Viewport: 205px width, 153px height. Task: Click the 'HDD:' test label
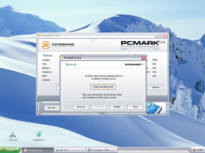coord(44,76)
